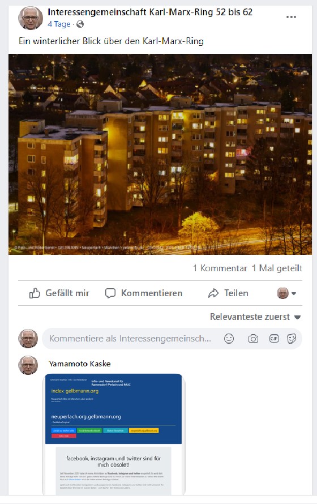This screenshot has width=317, height=504.
Task: Open the three-dot post options menu
Action: 291,17
